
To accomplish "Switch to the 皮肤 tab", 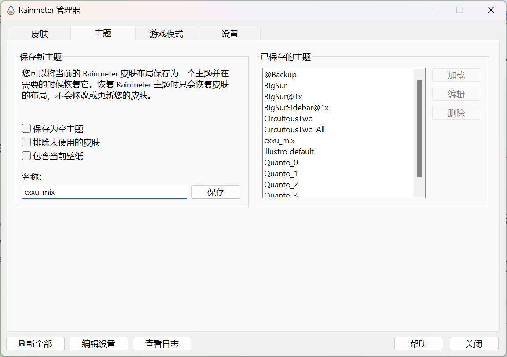I will (x=39, y=33).
